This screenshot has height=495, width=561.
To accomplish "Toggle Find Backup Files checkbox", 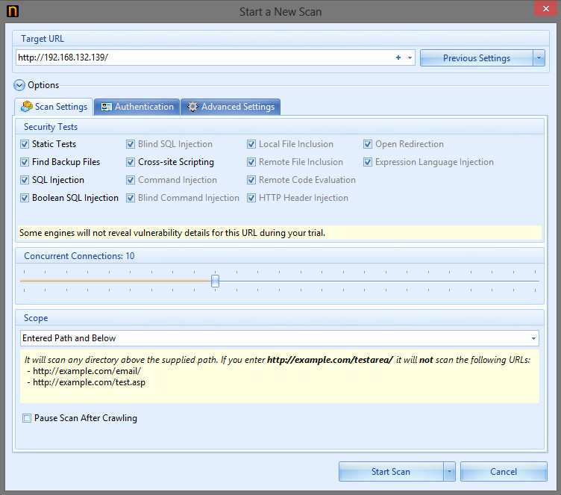I will pos(25,162).
